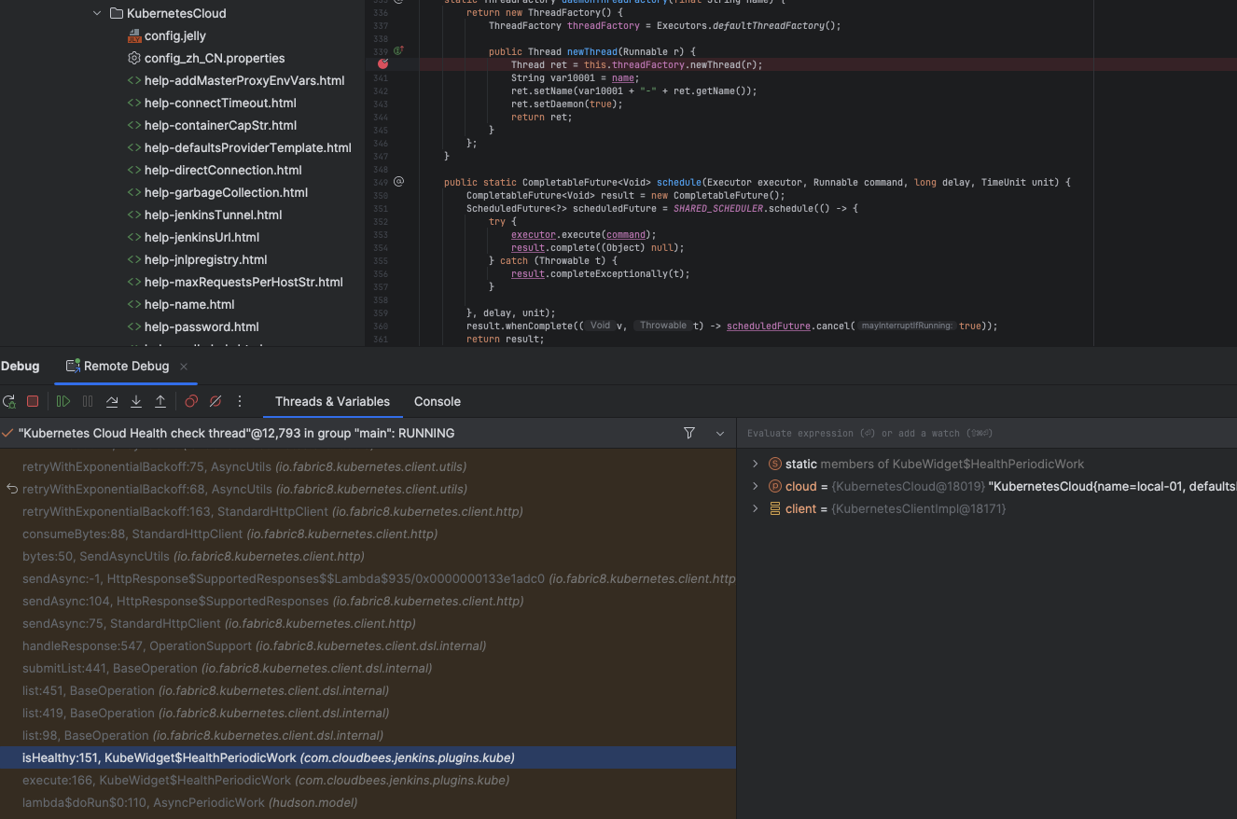Expand the client KubernetesClientImpl variable
Screen dimensions: 1237x819
[x=755, y=508]
